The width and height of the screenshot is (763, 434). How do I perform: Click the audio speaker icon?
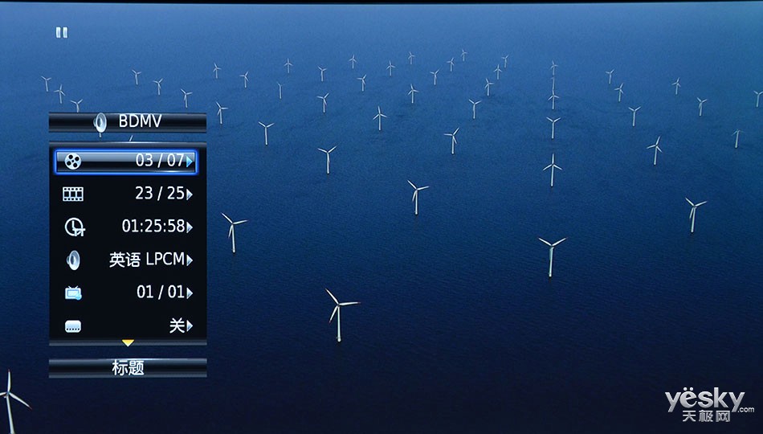73,260
